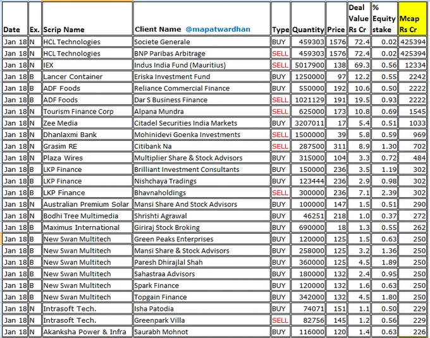The height and width of the screenshot is (338, 430).
Task: Select the Spark Finance client cell
Action: 202,286
